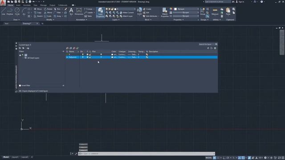Click the Stretch tool

coord(38,16)
